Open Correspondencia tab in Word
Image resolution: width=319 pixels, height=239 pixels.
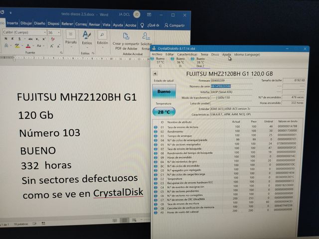(x=81, y=24)
